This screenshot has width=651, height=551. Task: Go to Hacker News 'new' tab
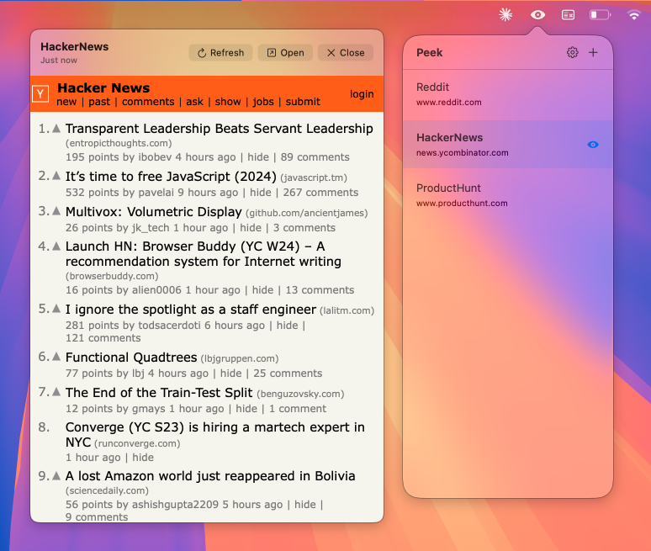66,102
